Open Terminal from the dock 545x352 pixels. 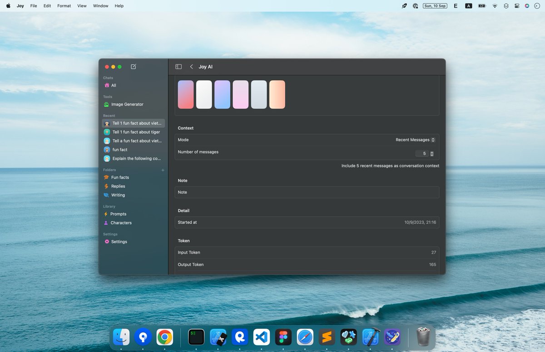click(197, 337)
